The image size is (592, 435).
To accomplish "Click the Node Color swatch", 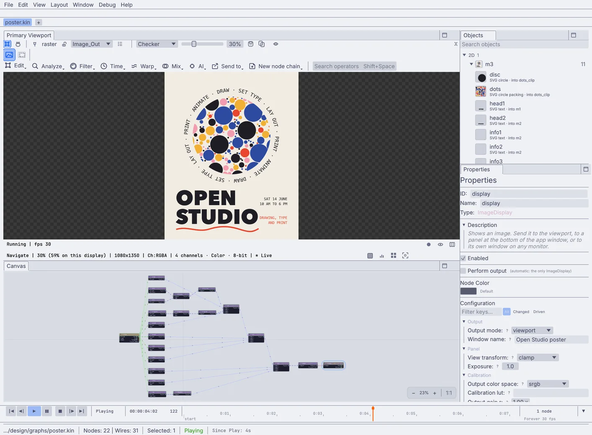I will [468, 291].
